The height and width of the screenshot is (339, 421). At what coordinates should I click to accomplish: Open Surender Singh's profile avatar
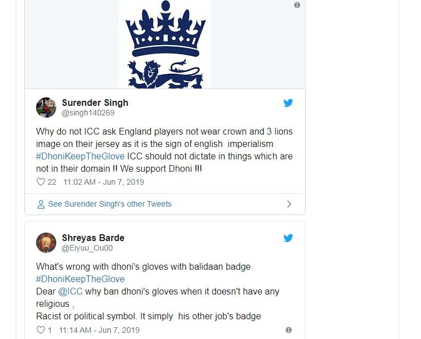(x=46, y=108)
